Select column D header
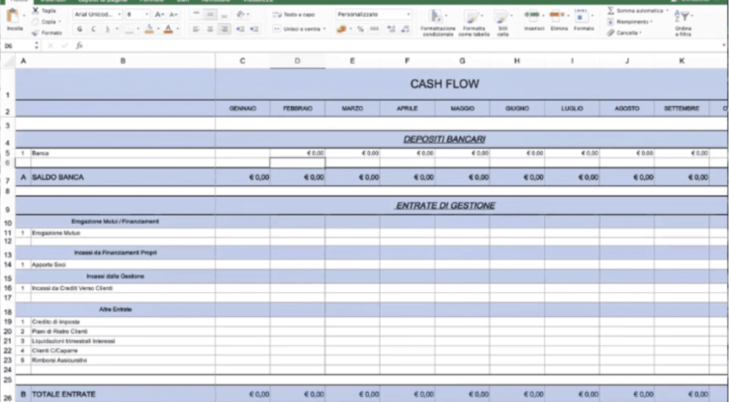The width and height of the screenshot is (729, 402). (x=298, y=61)
